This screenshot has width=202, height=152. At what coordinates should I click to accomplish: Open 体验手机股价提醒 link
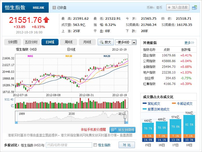93,129
